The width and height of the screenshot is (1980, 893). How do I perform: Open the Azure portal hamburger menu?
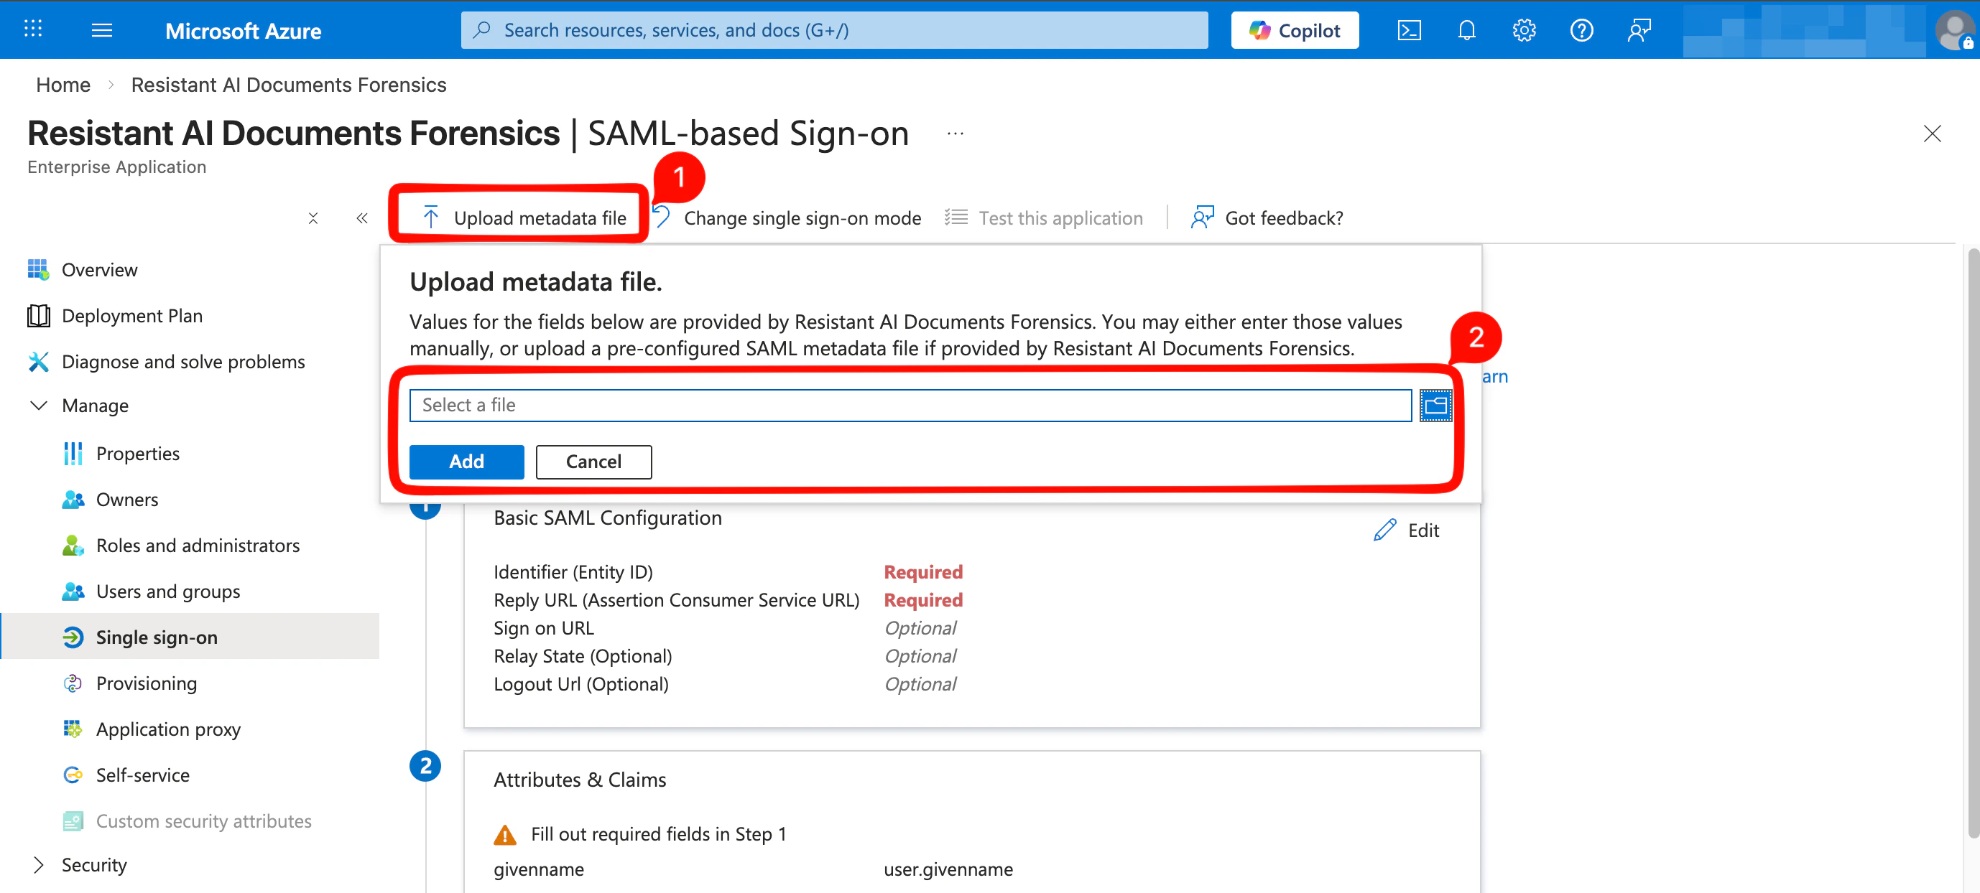[101, 30]
